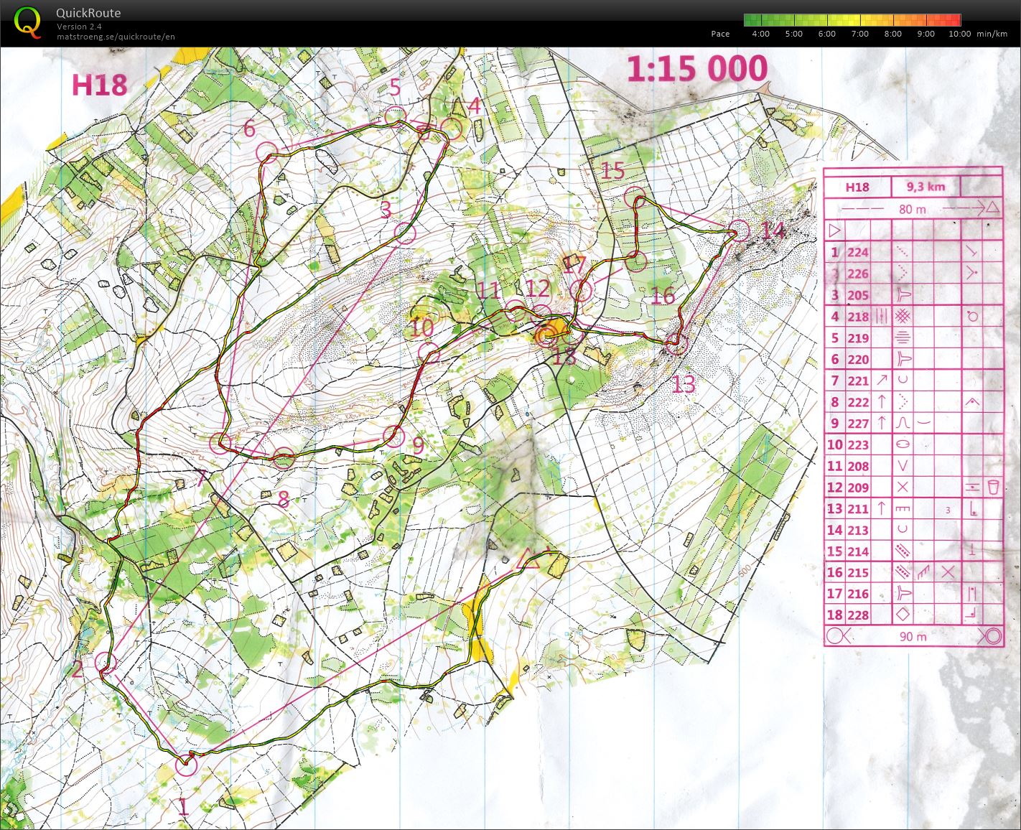Click the 80 m start distance row
Viewport: 1021px width, 830px height.
[x=913, y=209]
